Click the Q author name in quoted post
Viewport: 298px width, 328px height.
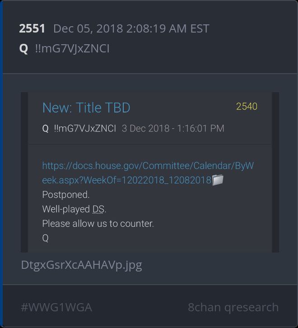click(x=46, y=128)
